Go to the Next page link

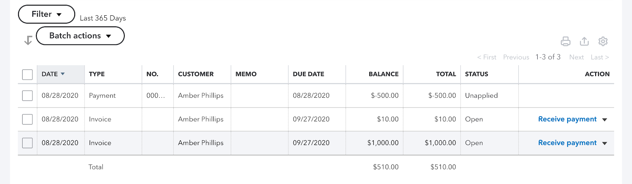[x=576, y=57]
